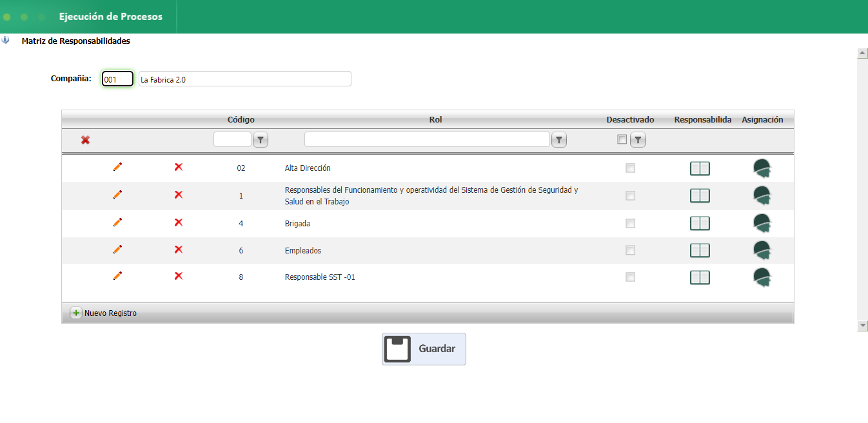Image resolution: width=868 pixels, height=423 pixels.
Task: Click the La Fabrica 2.0 company name field
Action: (245, 79)
